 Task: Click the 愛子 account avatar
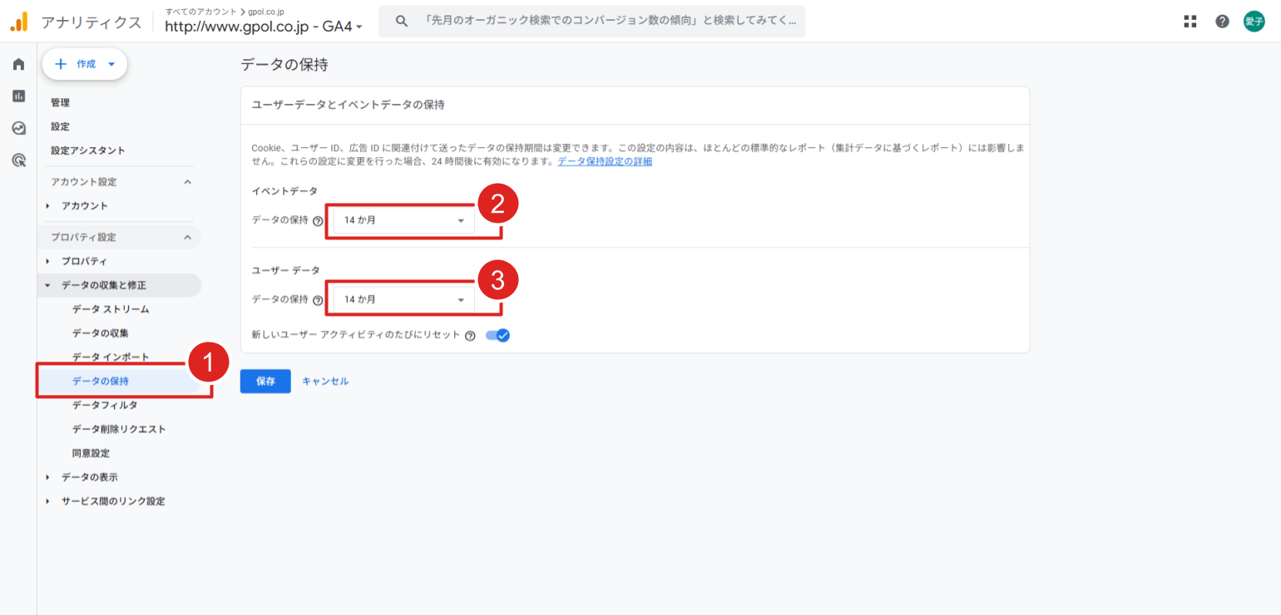[x=1254, y=21]
